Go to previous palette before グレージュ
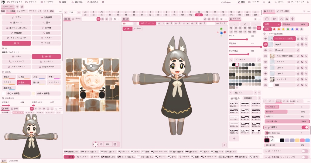311x163 pixels. click(x=231, y=60)
